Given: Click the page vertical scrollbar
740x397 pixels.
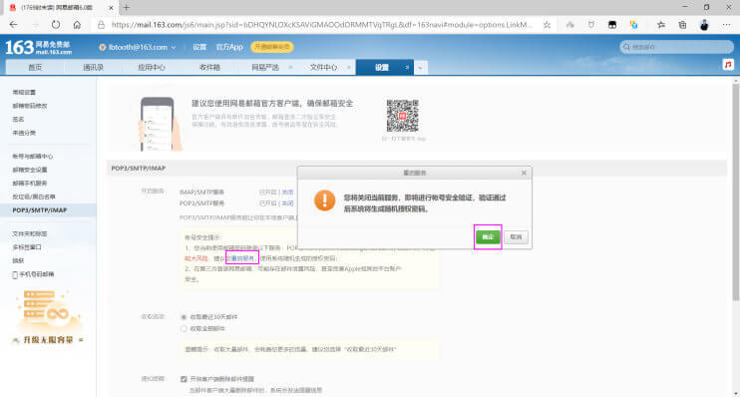Looking at the screenshot, I should (735, 189).
